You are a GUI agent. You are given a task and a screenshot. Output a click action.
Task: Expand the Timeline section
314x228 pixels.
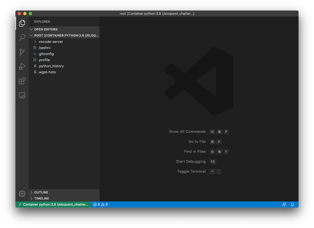41,198
